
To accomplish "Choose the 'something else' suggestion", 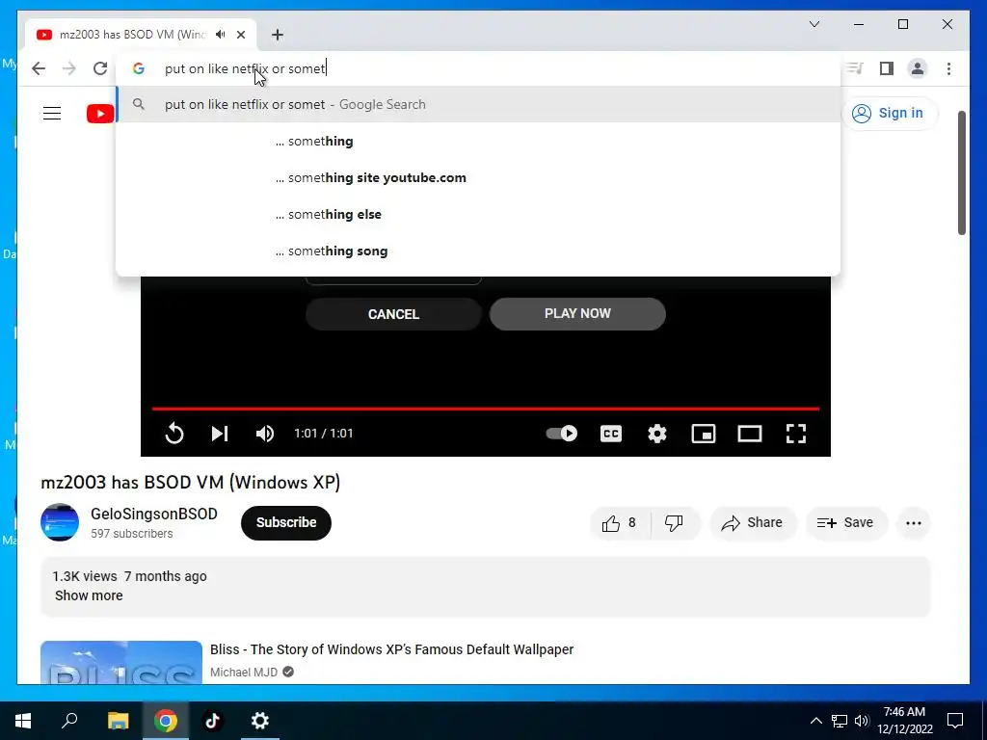I will click(478, 214).
